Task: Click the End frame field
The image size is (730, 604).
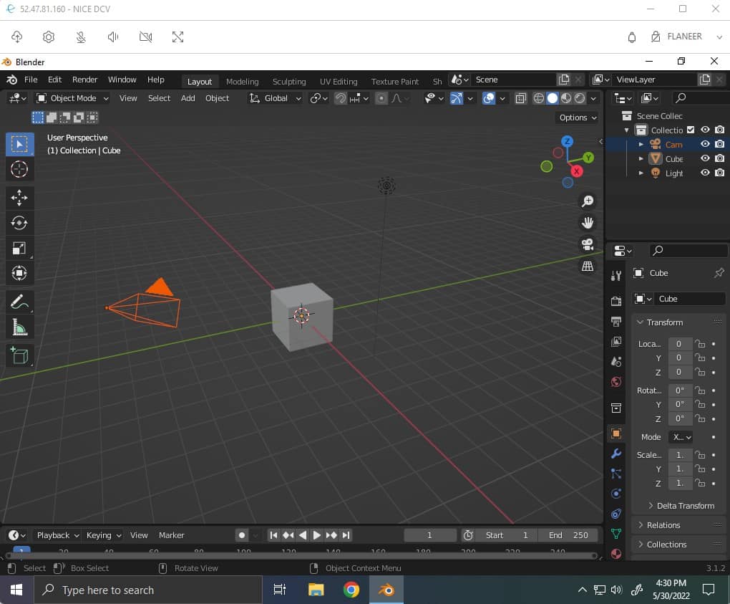Action: [569, 535]
